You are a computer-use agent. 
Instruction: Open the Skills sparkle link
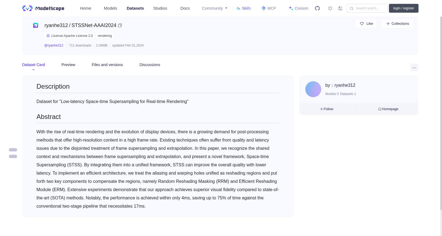point(244,8)
